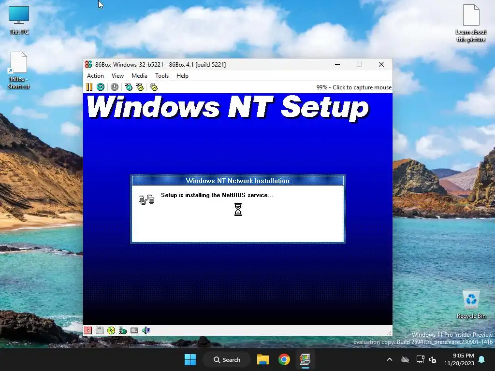495x371 pixels.
Task: Click the empty second floppy drive icon
Action: (100, 330)
